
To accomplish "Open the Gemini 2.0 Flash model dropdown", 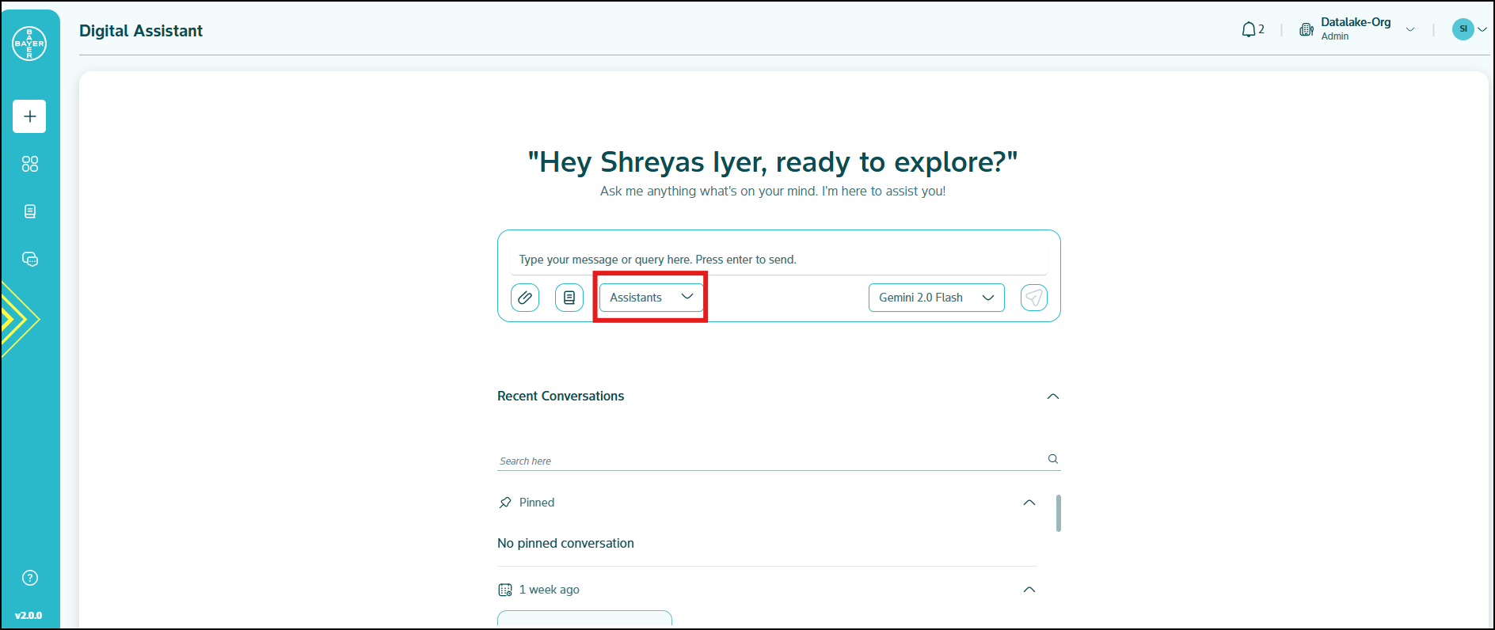I will [936, 298].
